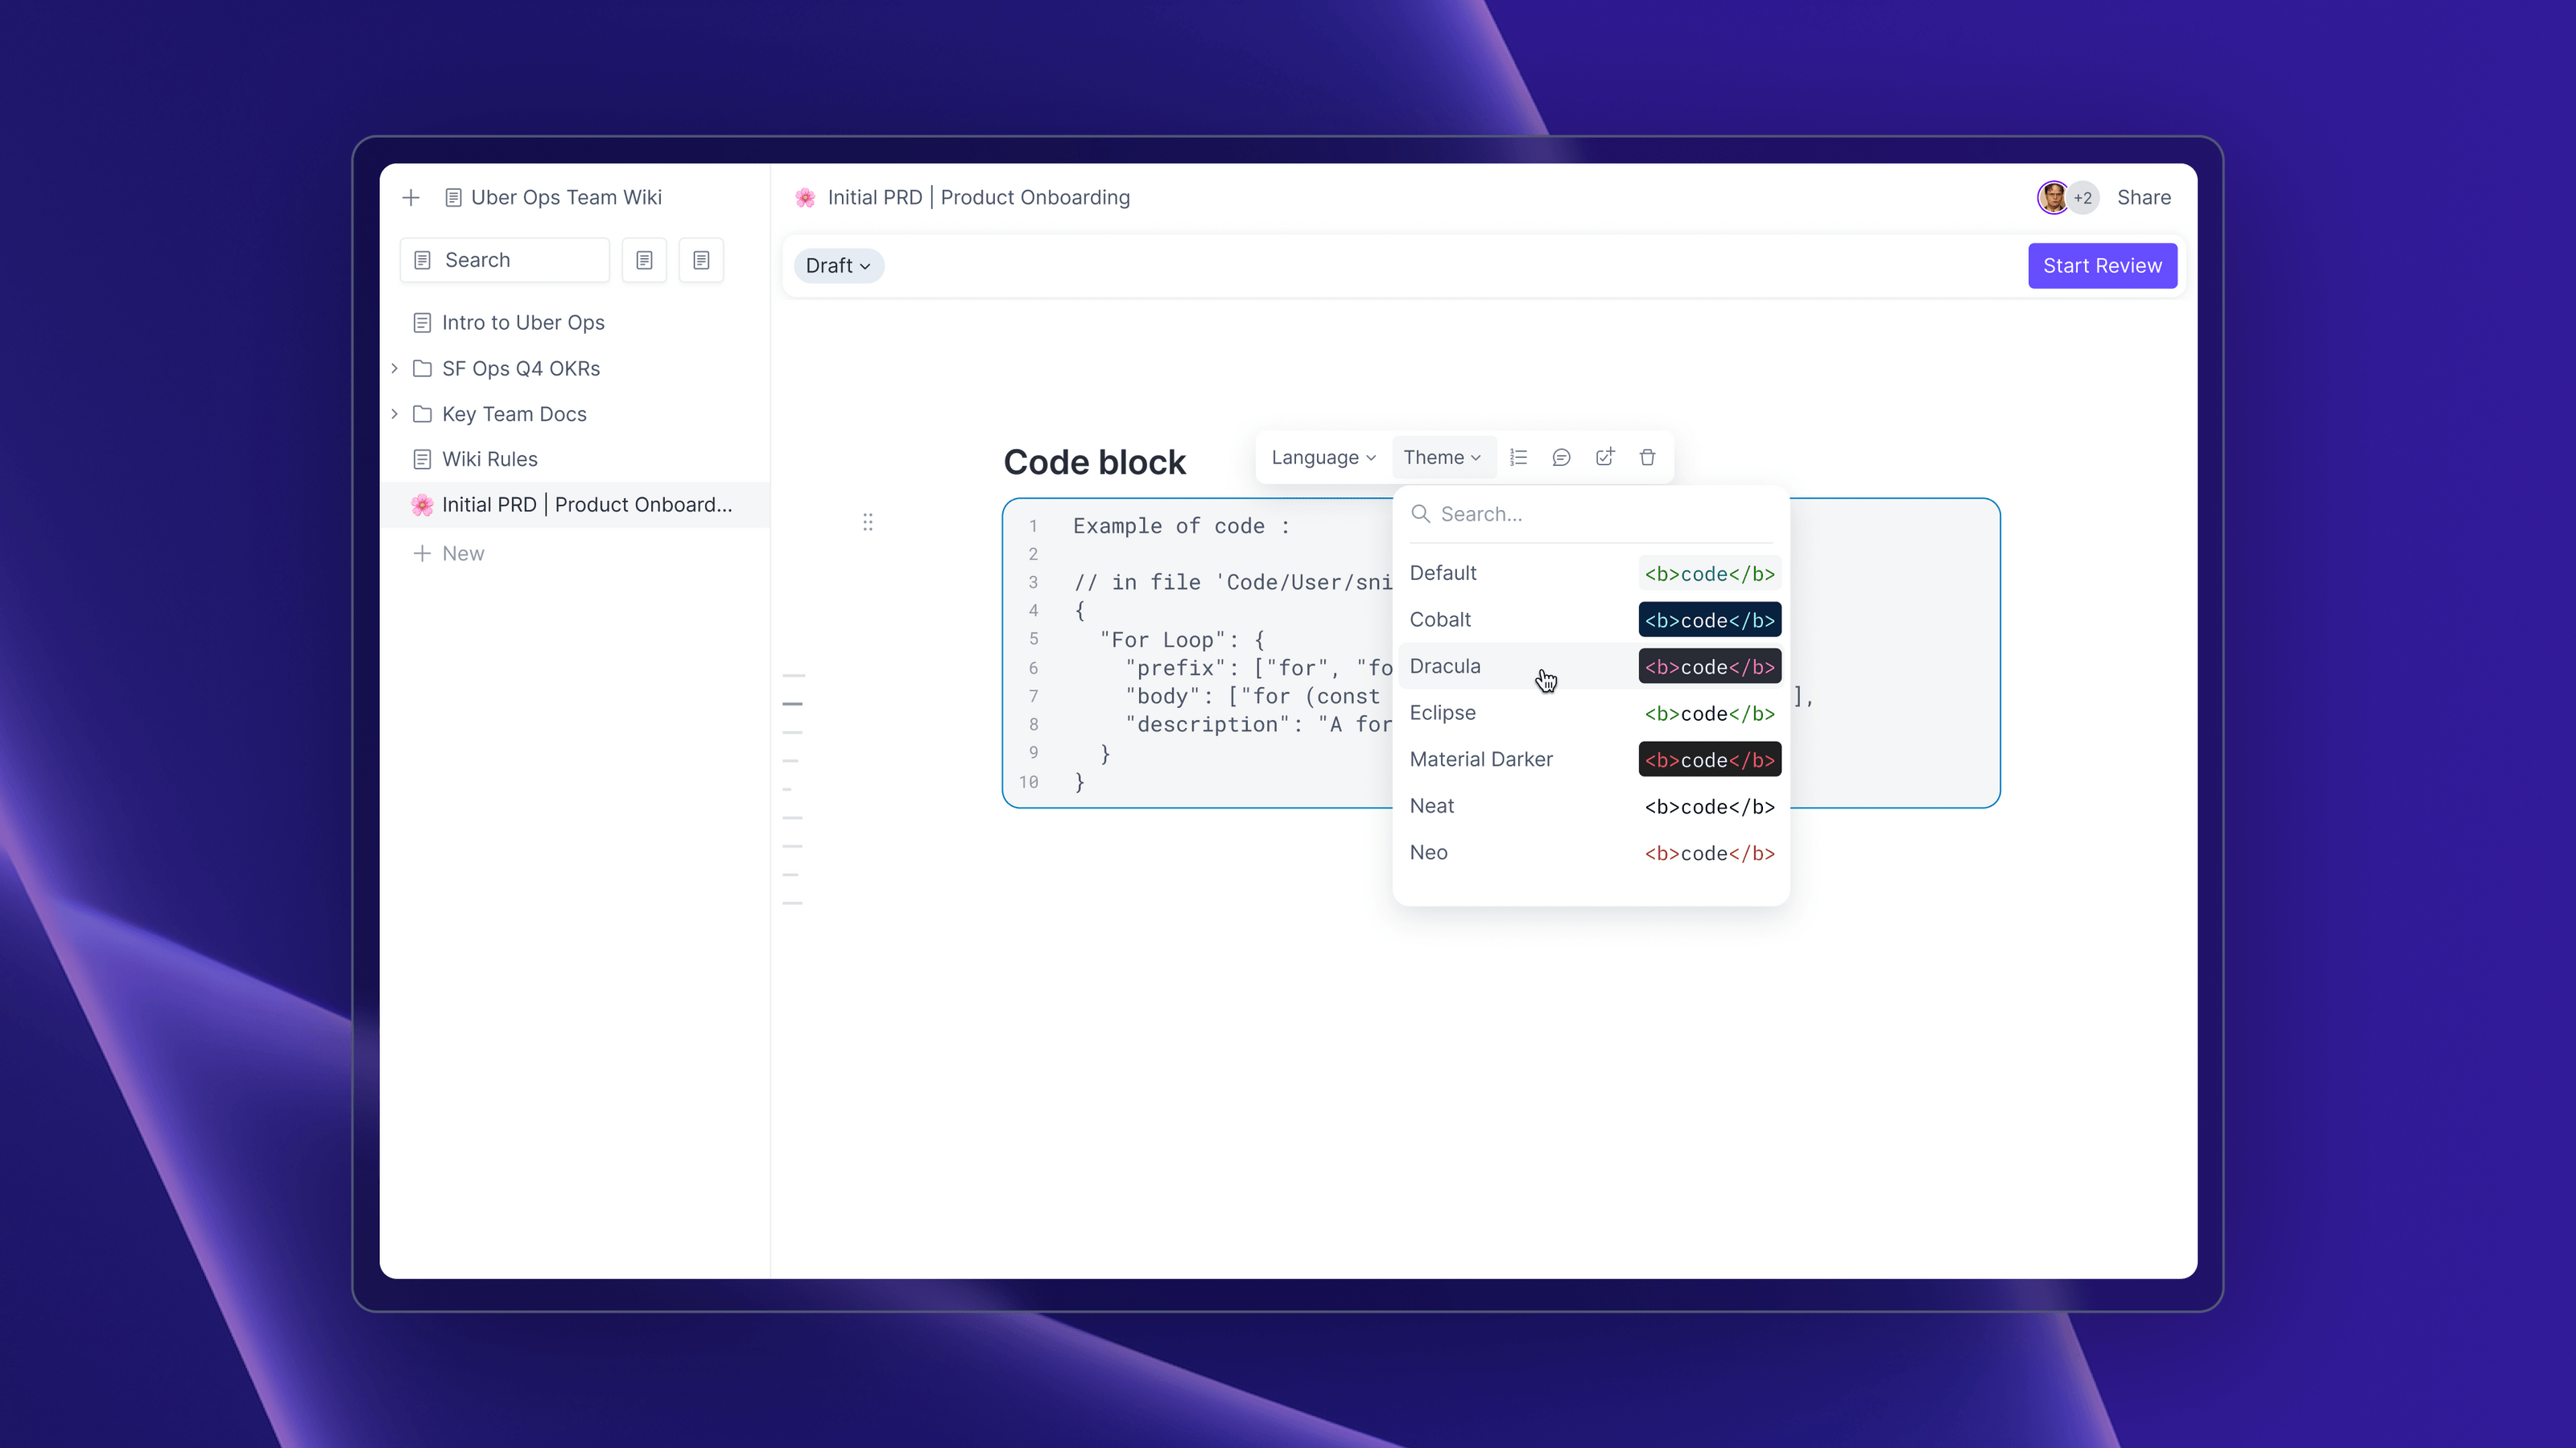This screenshot has height=1448, width=2576.
Task: Add a comment on the code block
Action: [1562, 457]
